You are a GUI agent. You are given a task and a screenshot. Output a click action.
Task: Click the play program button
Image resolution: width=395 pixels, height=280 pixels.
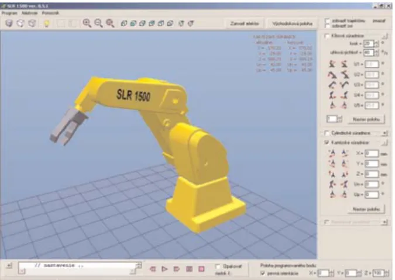click(x=164, y=269)
